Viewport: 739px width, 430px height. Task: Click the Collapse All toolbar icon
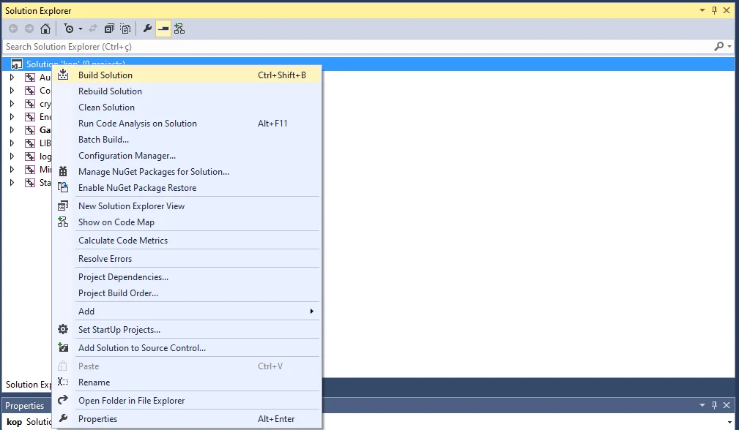tap(109, 29)
